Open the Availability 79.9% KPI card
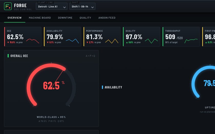Screen dimensions: 215x134 coord(62,37)
